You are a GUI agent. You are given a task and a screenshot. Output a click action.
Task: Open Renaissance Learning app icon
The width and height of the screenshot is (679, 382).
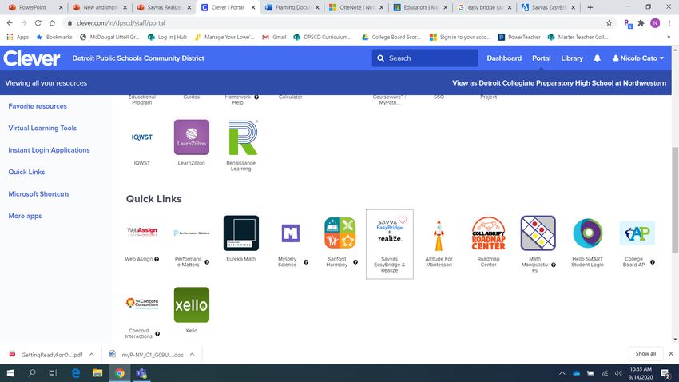tap(243, 137)
